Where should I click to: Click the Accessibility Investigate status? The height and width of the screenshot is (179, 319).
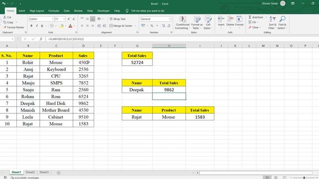click(24, 178)
